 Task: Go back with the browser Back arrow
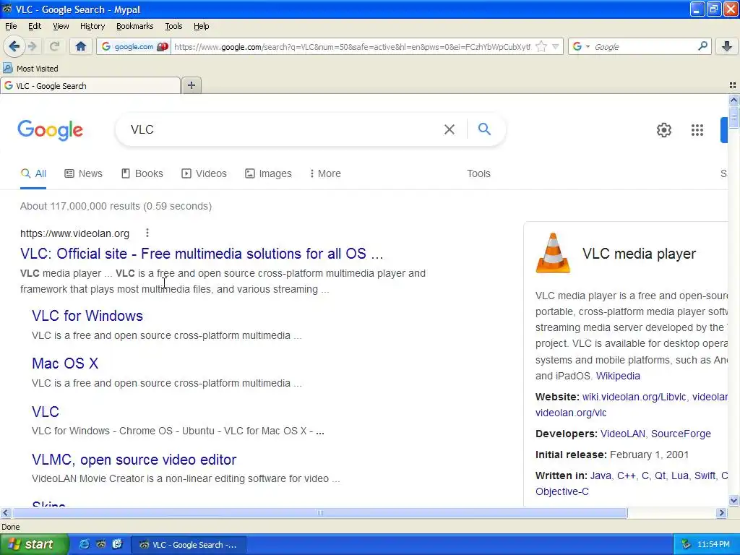click(x=14, y=46)
